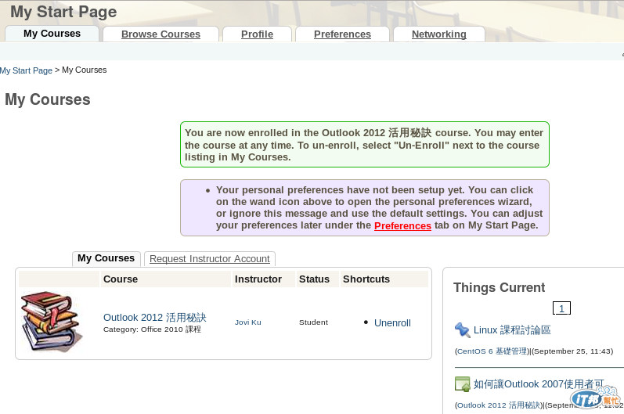Click the Student status cell
624x414 pixels.
click(x=314, y=322)
